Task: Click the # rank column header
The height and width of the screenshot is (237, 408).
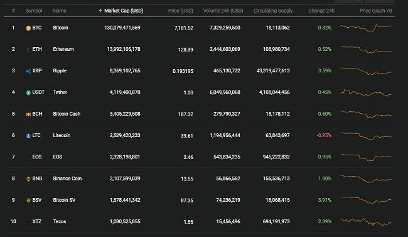Action: click(14, 11)
